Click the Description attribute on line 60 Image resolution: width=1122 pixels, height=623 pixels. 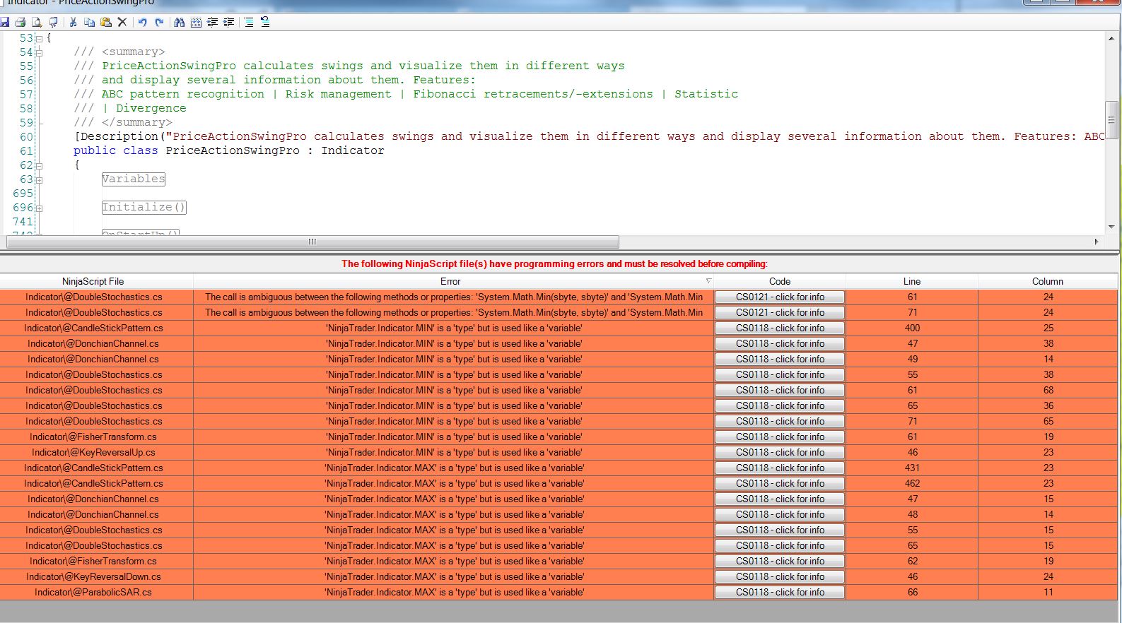tap(589, 136)
